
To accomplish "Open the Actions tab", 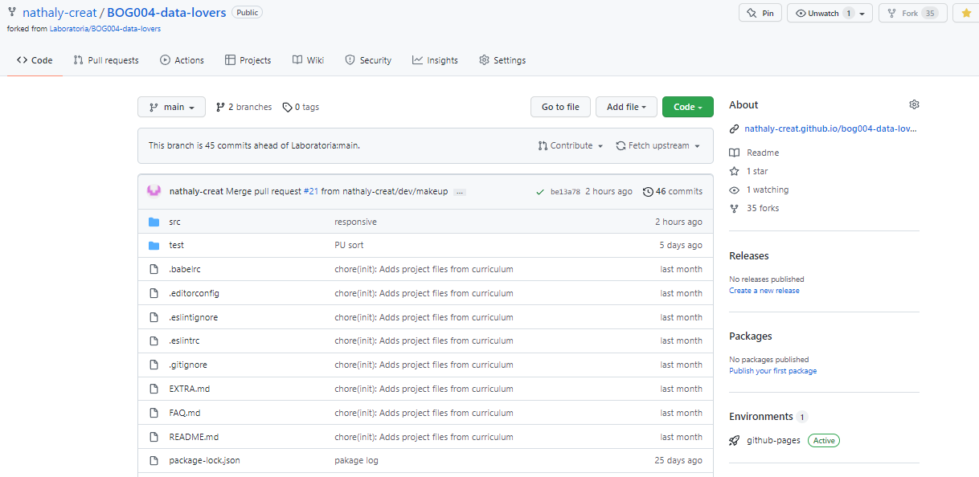I will pyautogui.click(x=182, y=60).
